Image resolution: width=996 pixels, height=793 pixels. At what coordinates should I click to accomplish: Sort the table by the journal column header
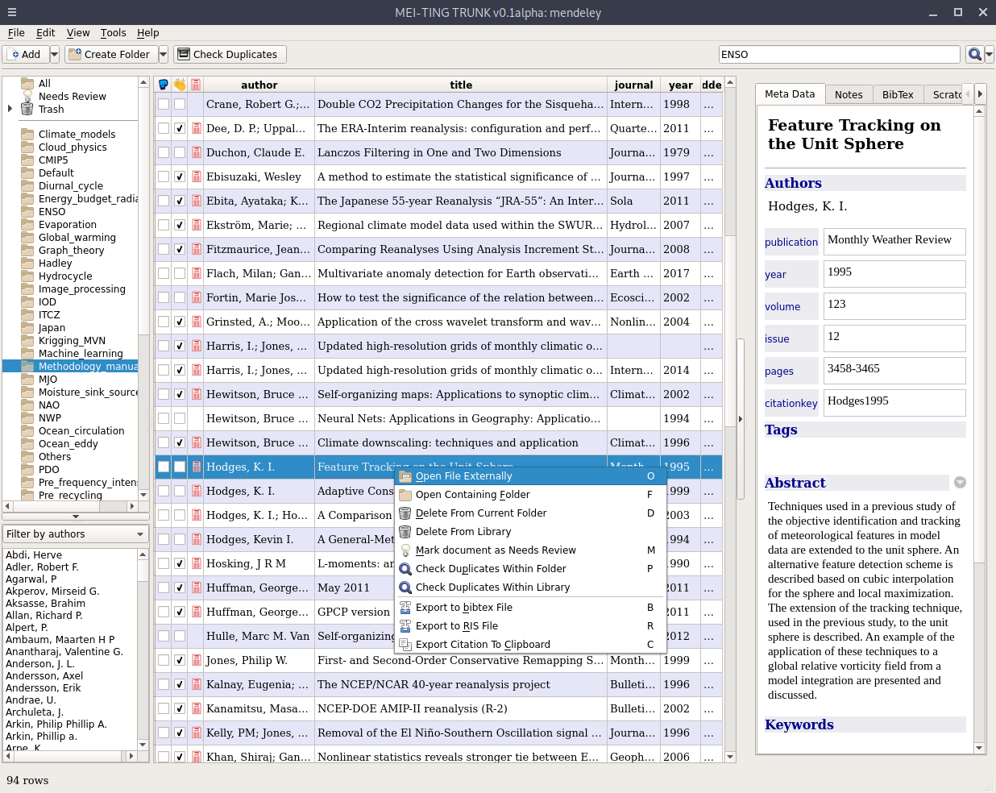pos(633,85)
